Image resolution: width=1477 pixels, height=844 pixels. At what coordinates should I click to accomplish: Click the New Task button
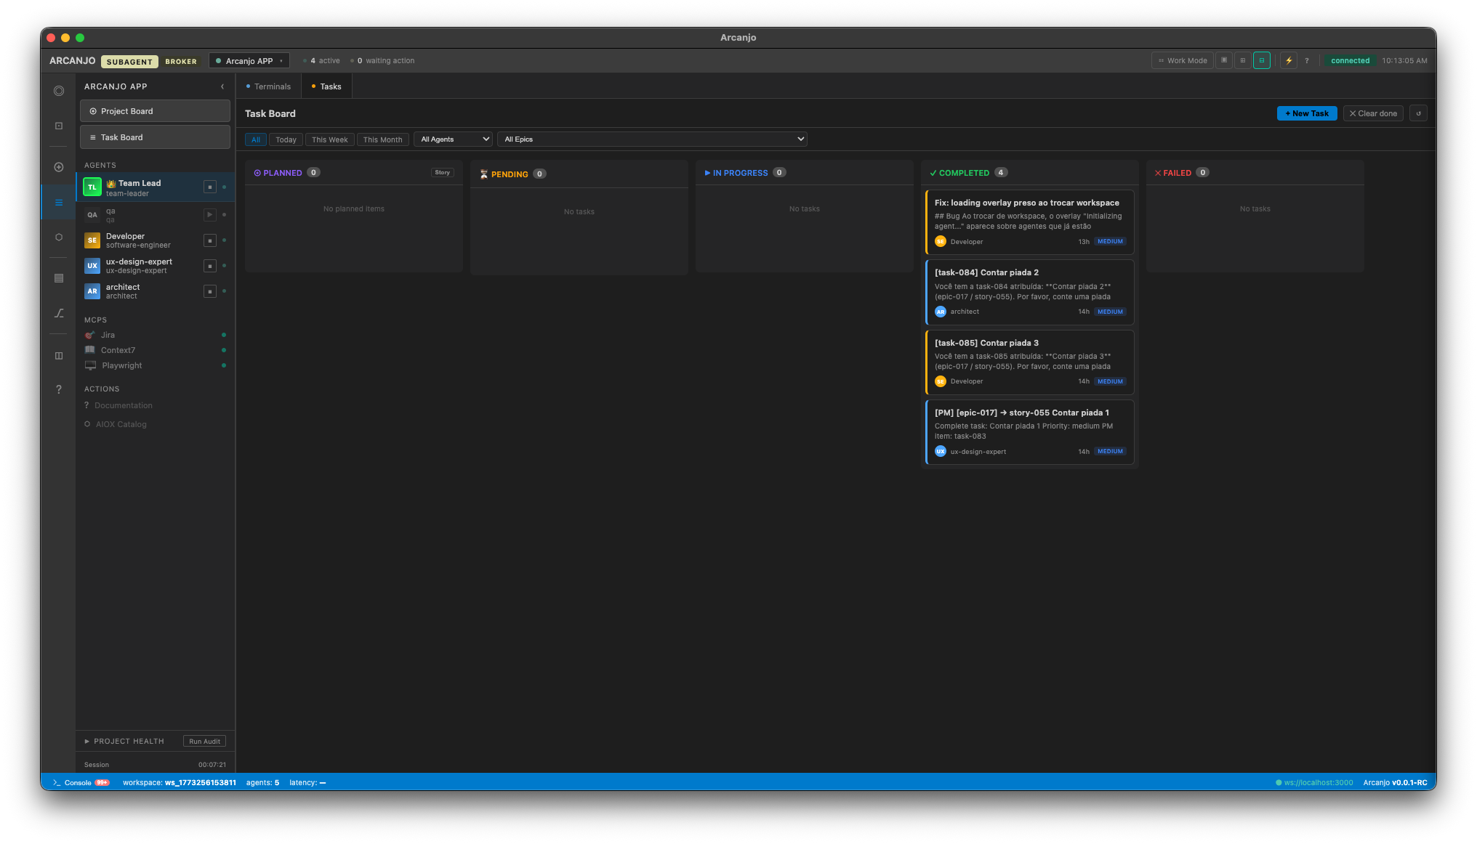point(1306,113)
